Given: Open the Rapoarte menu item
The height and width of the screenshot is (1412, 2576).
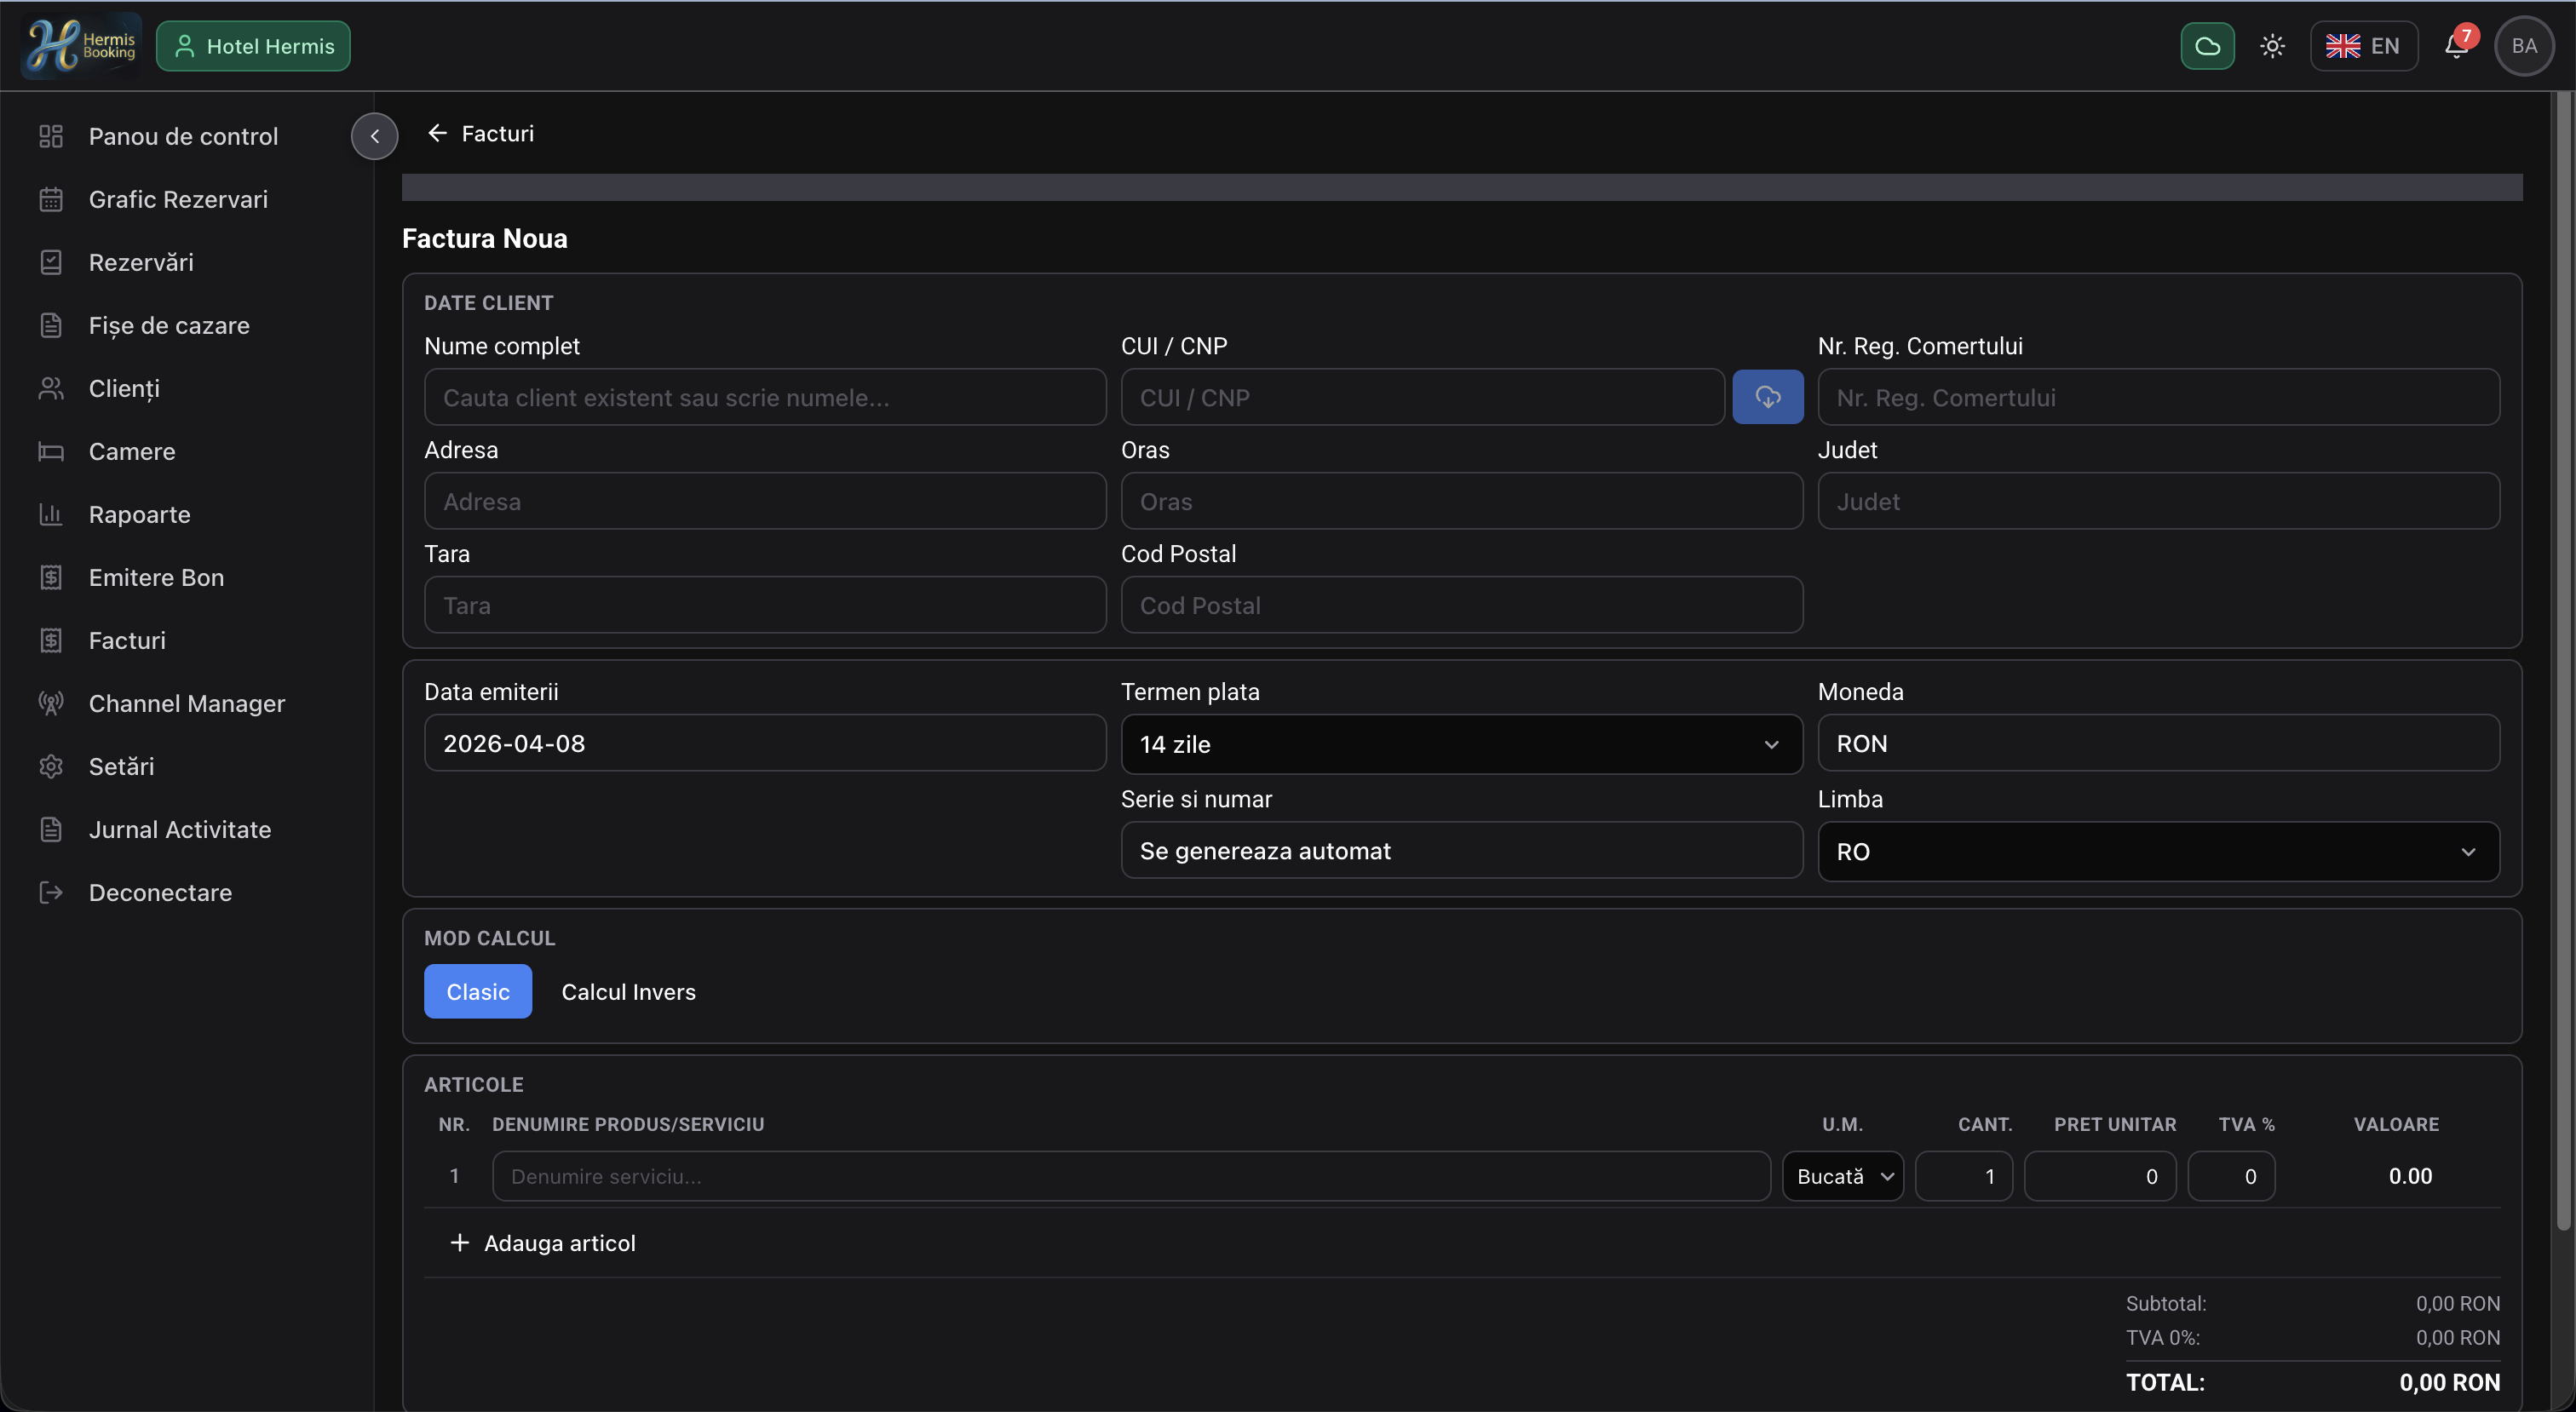Looking at the screenshot, I should (x=139, y=514).
